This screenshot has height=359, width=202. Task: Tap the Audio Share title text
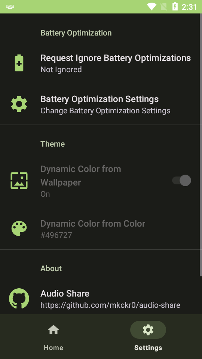[65, 293]
